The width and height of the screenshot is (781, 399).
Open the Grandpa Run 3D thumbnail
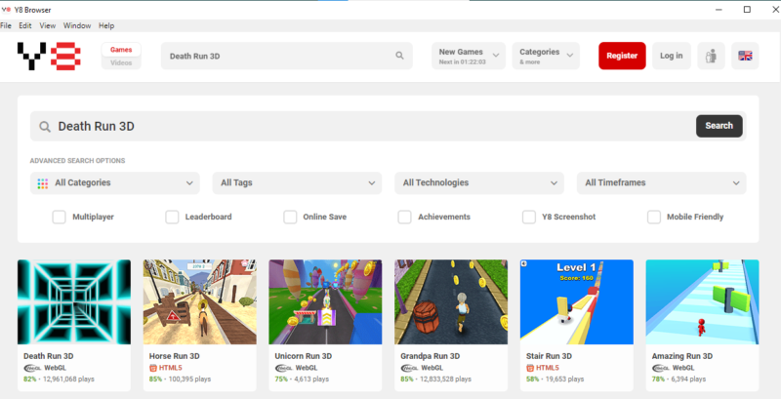451,302
